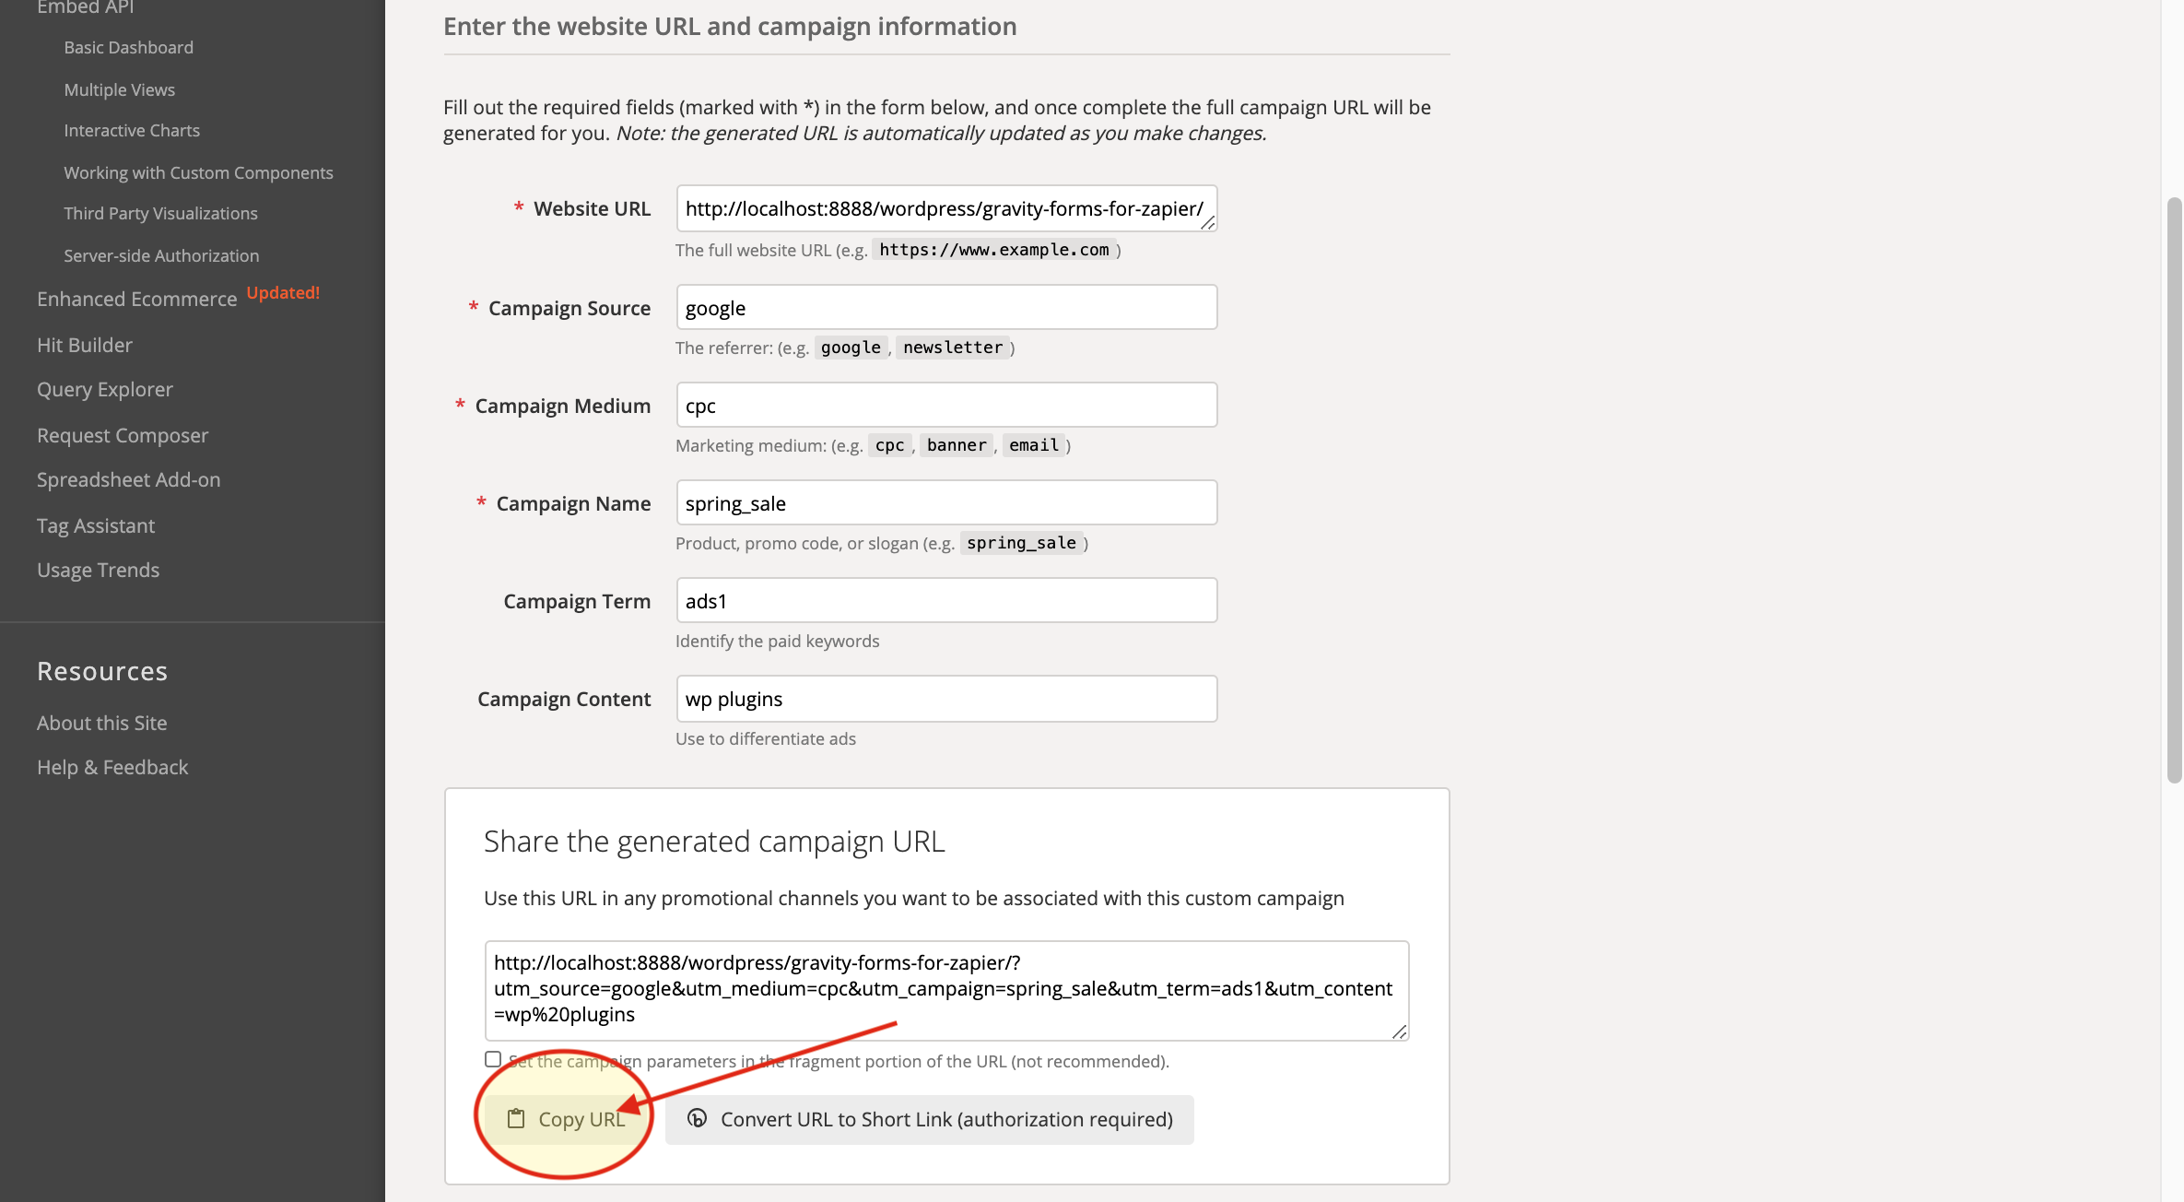Open Server-side Authorization

click(161, 255)
